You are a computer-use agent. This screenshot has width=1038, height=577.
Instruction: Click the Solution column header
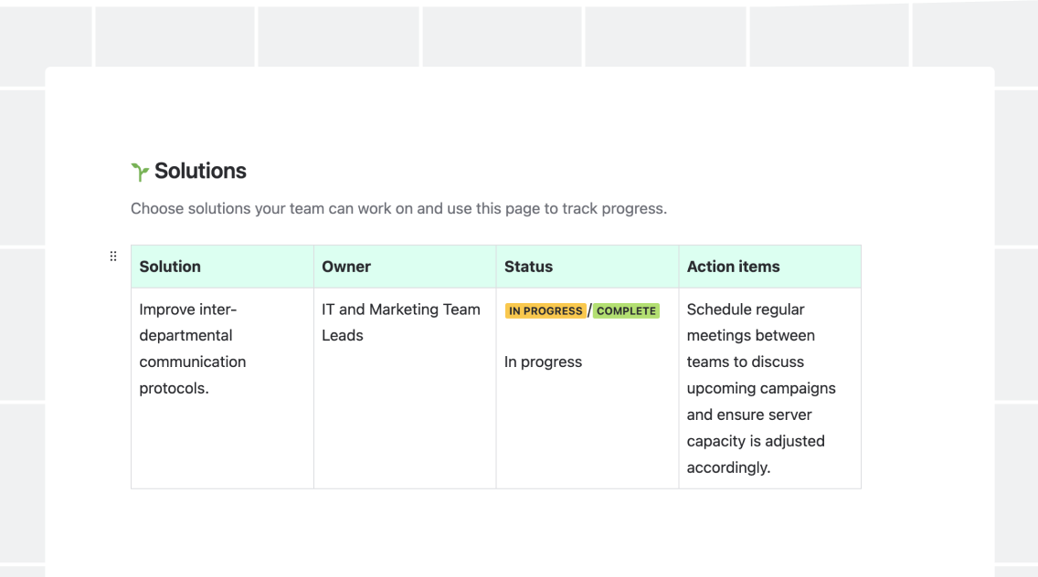tap(222, 267)
